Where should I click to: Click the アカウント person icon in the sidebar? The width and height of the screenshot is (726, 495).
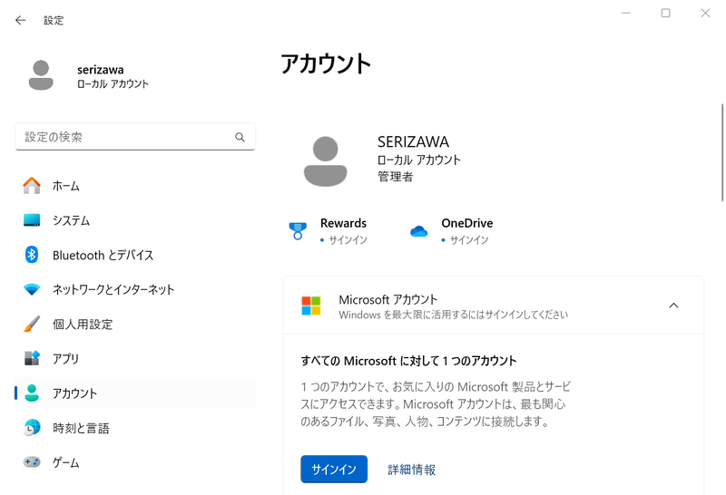32,393
